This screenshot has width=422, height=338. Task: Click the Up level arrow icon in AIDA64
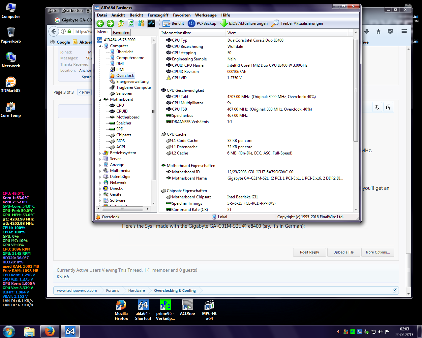tap(121, 23)
